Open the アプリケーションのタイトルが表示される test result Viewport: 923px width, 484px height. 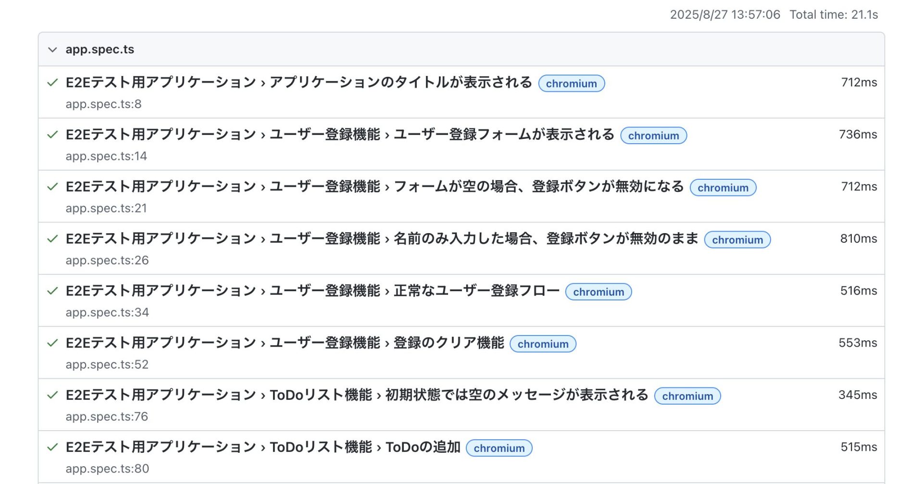click(x=298, y=83)
